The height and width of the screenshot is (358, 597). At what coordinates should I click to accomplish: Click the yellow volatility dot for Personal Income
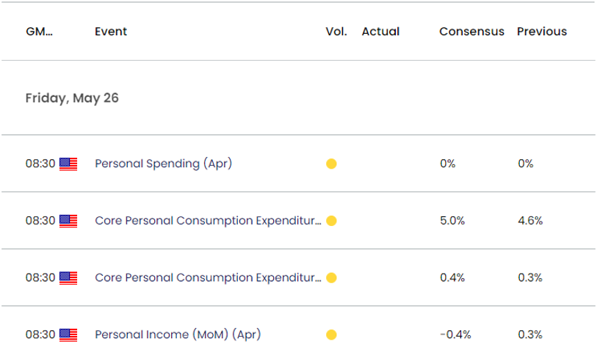(x=330, y=335)
